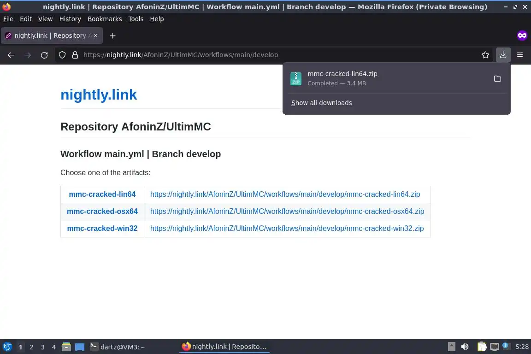
Task: Open the File menu
Action: pos(8,19)
